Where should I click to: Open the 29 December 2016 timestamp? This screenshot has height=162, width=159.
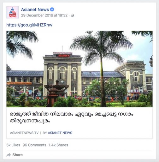click(44, 15)
